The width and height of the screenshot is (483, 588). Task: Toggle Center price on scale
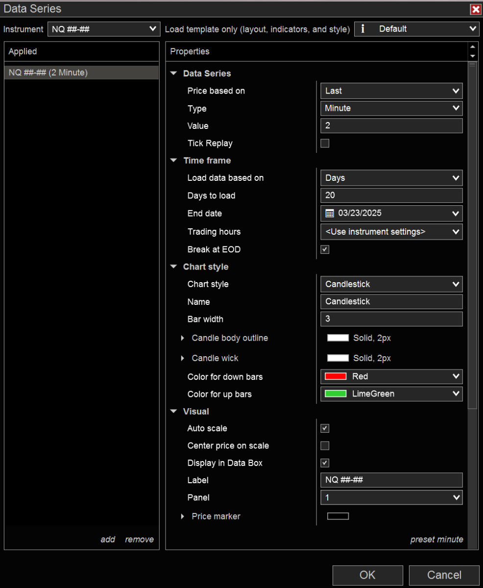tap(325, 446)
